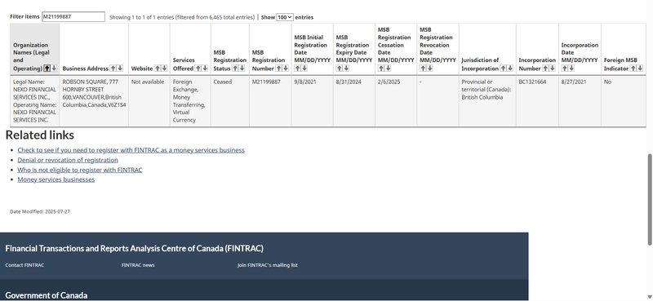653x301 pixels.
Task: Sort Services Offered ascending arrow
Action: (x=198, y=69)
